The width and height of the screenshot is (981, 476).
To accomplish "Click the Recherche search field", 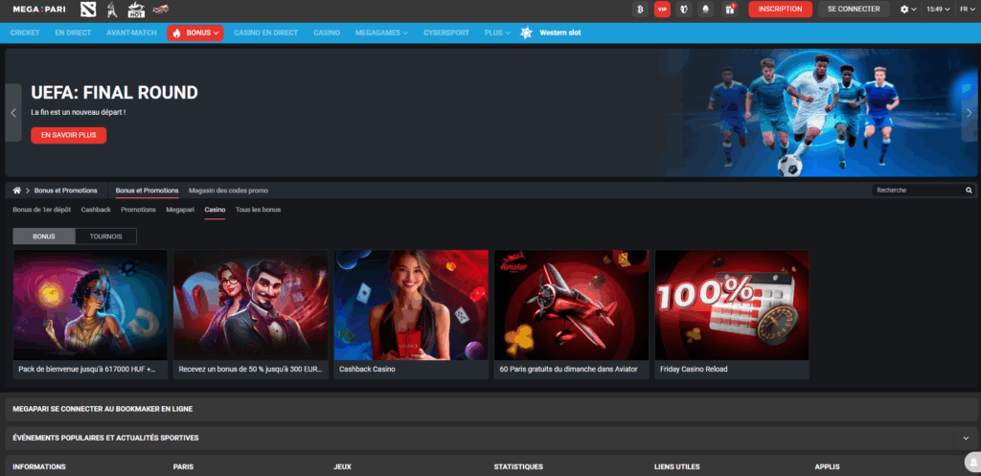I will click(918, 191).
